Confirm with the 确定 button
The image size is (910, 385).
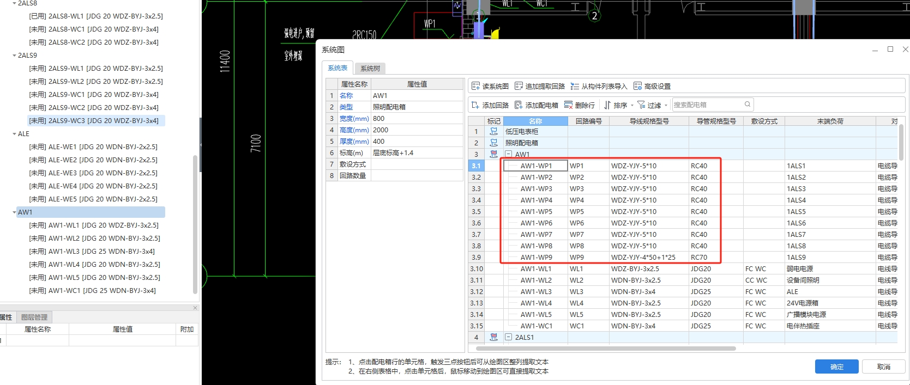pos(836,366)
